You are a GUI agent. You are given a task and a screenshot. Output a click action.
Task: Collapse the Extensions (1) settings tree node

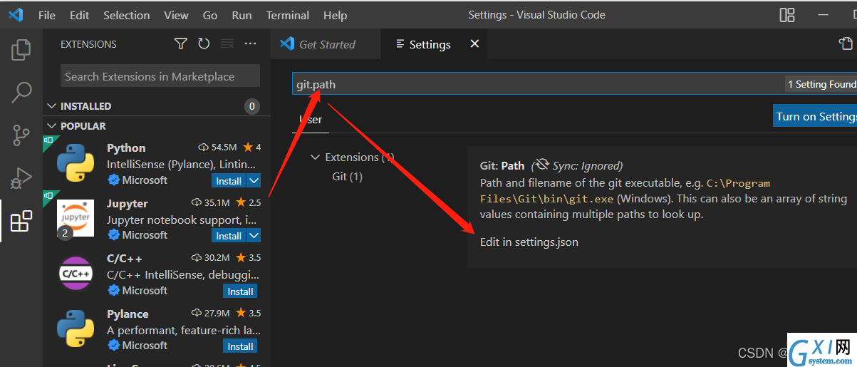[x=316, y=157]
